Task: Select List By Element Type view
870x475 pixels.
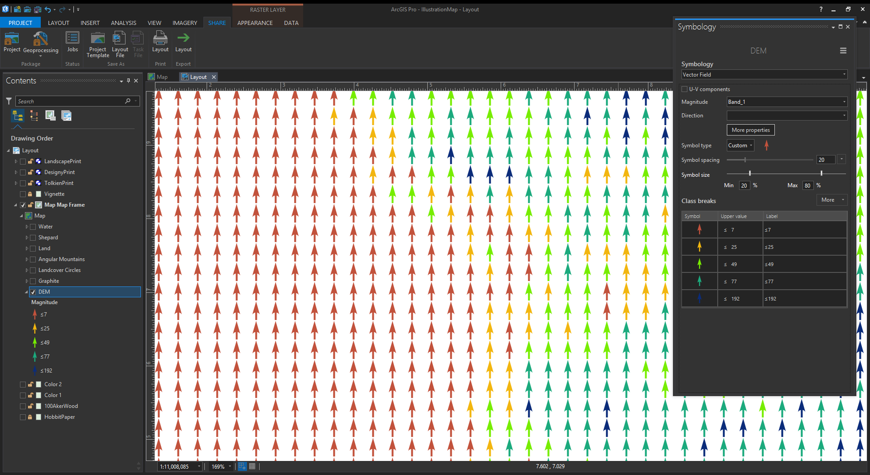Action: (x=34, y=116)
